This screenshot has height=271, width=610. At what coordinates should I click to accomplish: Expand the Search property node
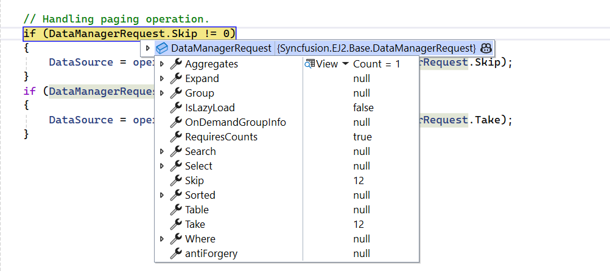pyautogui.click(x=162, y=151)
